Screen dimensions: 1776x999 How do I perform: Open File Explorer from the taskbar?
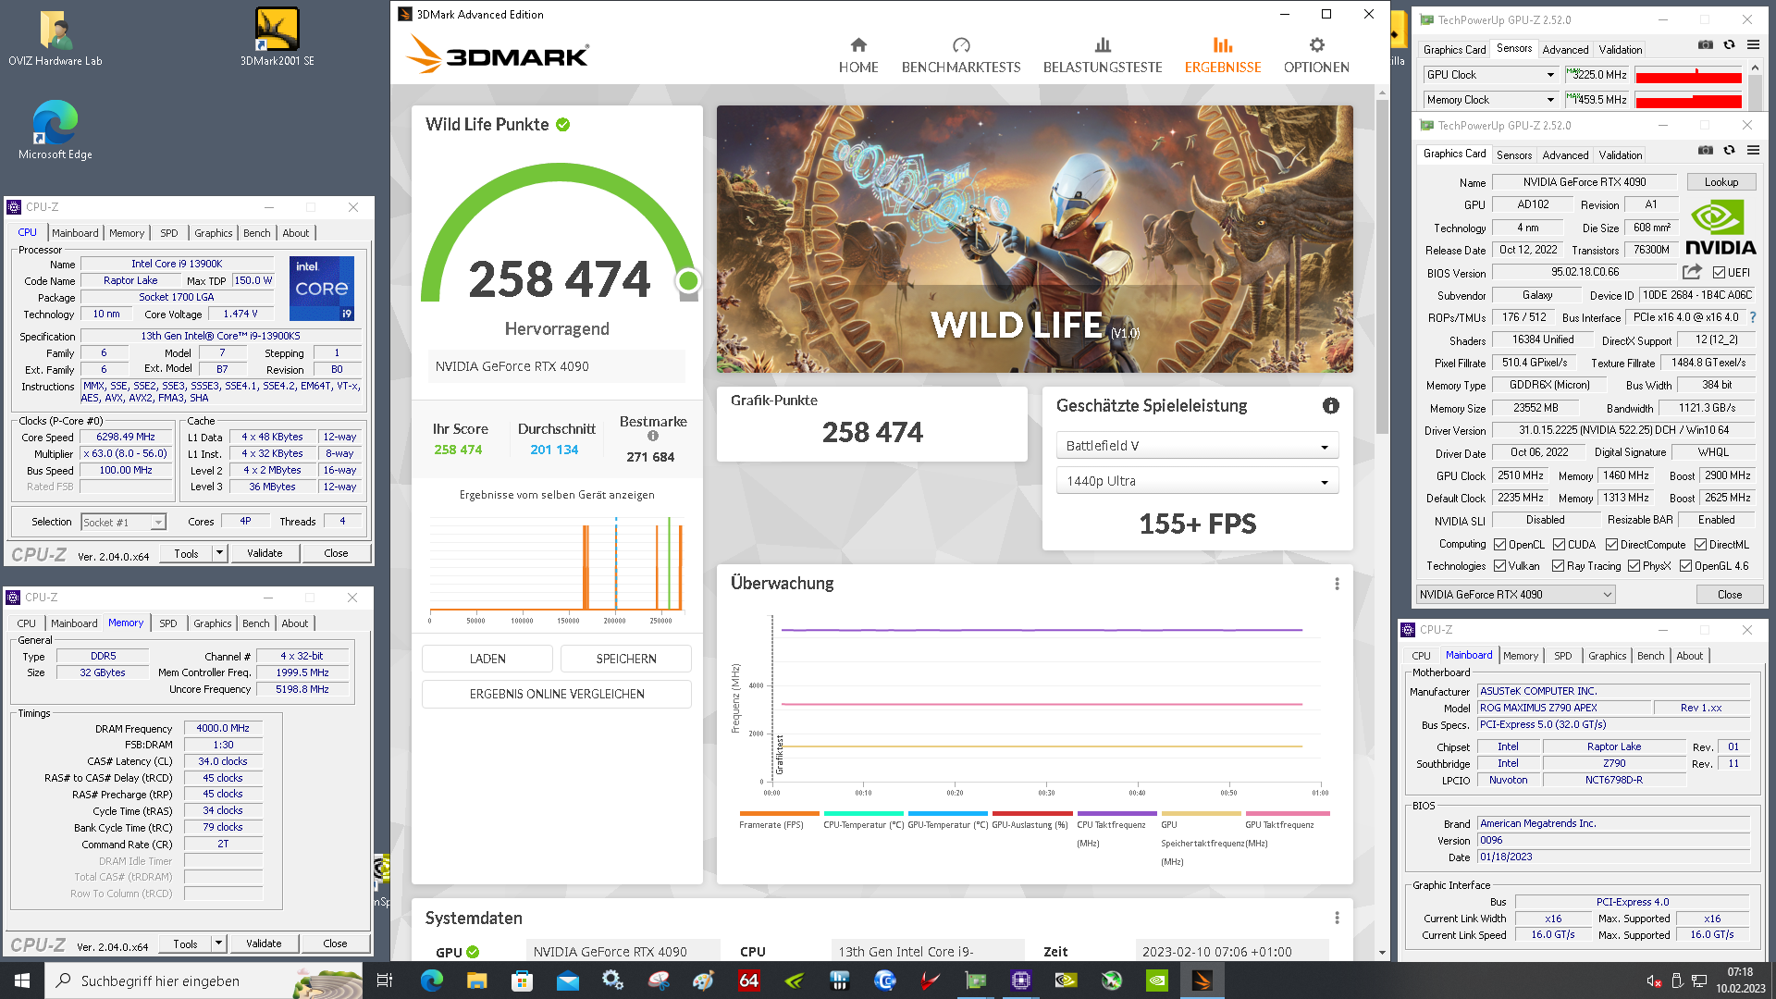click(x=476, y=980)
